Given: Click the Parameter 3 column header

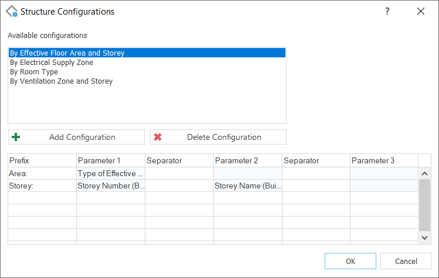Looking at the screenshot, I should 384,160.
